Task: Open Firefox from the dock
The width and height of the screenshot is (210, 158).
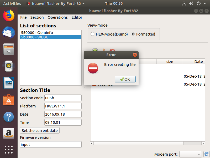Action: (9, 16)
